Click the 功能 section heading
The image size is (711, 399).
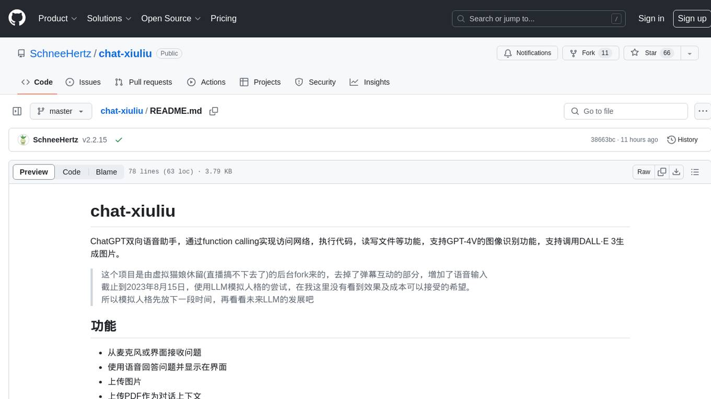coord(104,326)
